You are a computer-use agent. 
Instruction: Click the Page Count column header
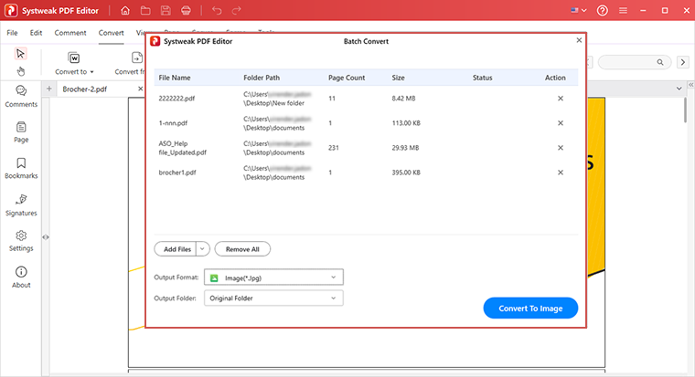pos(347,78)
